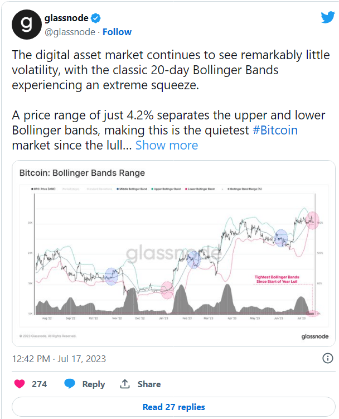Click the Middle Bollinger Band legend entry
Viewport: 339px width, 419px height.
(132, 189)
